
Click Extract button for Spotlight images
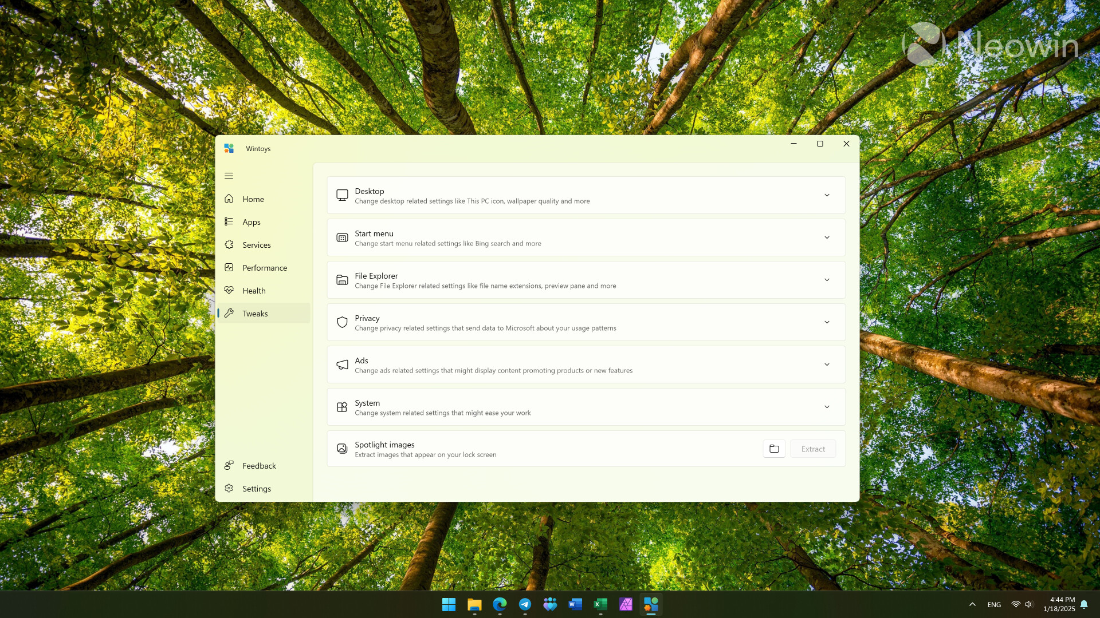813,448
